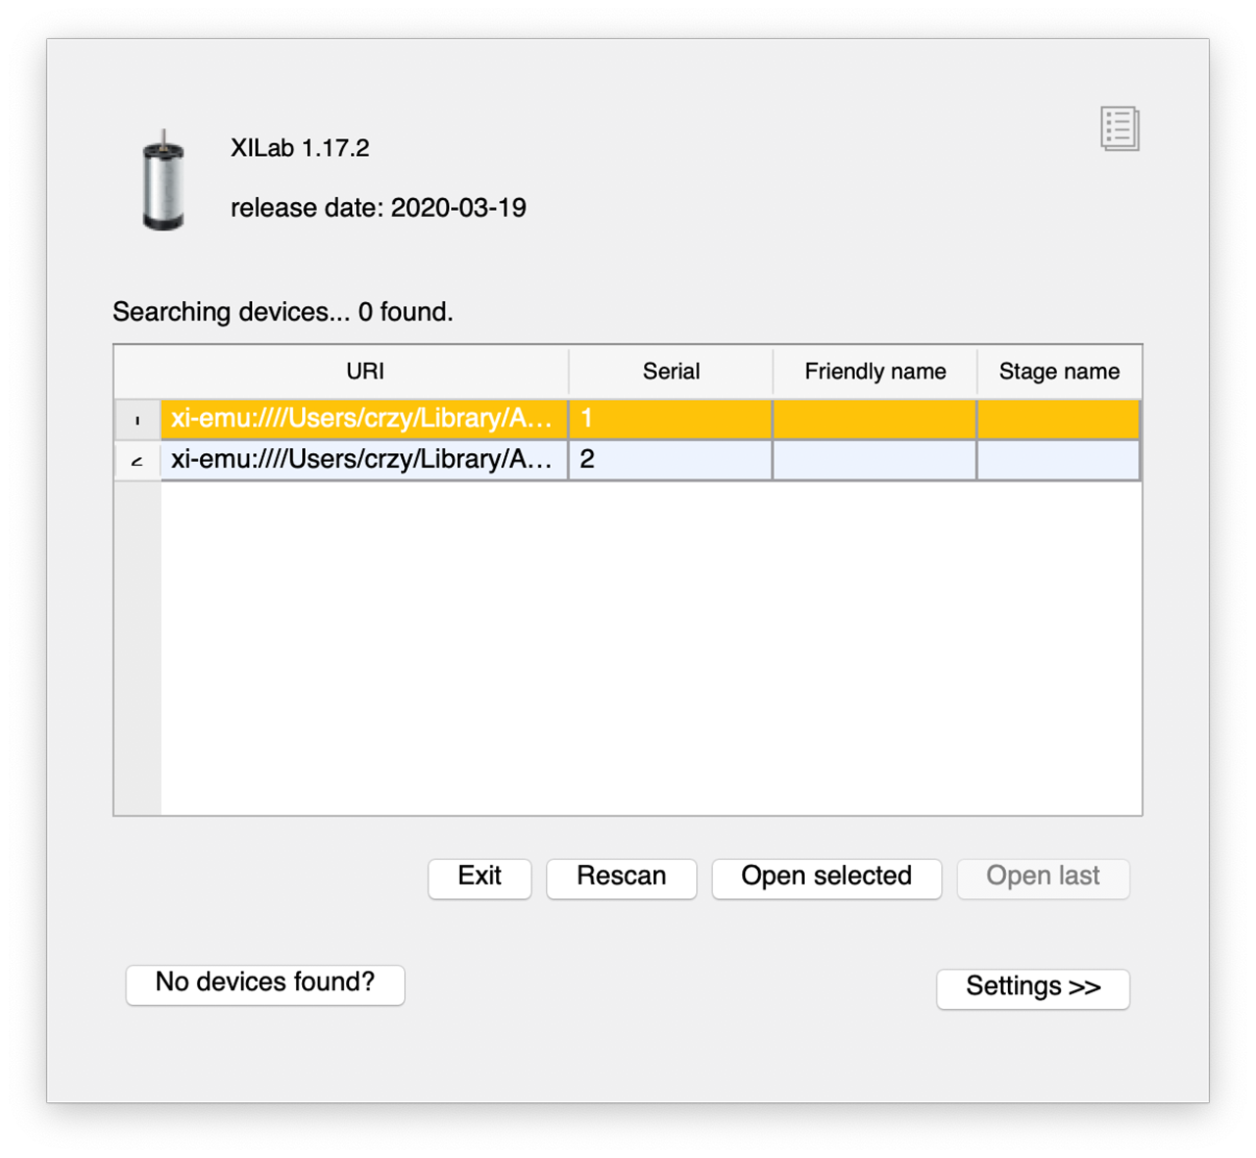This screenshot has height=1158, width=1256.
Task: Click the Open last button
Action: pos(1043,878)
